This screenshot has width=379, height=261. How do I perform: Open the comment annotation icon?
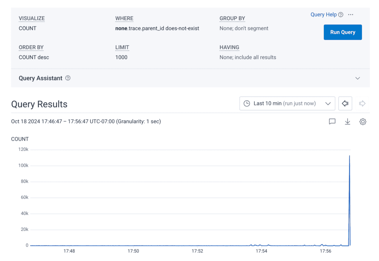point(332,122)
